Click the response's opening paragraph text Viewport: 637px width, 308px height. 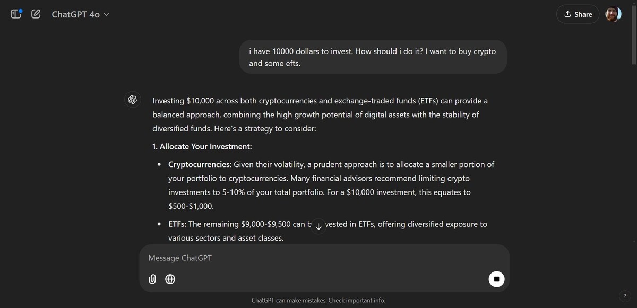(x=320, y=115)
